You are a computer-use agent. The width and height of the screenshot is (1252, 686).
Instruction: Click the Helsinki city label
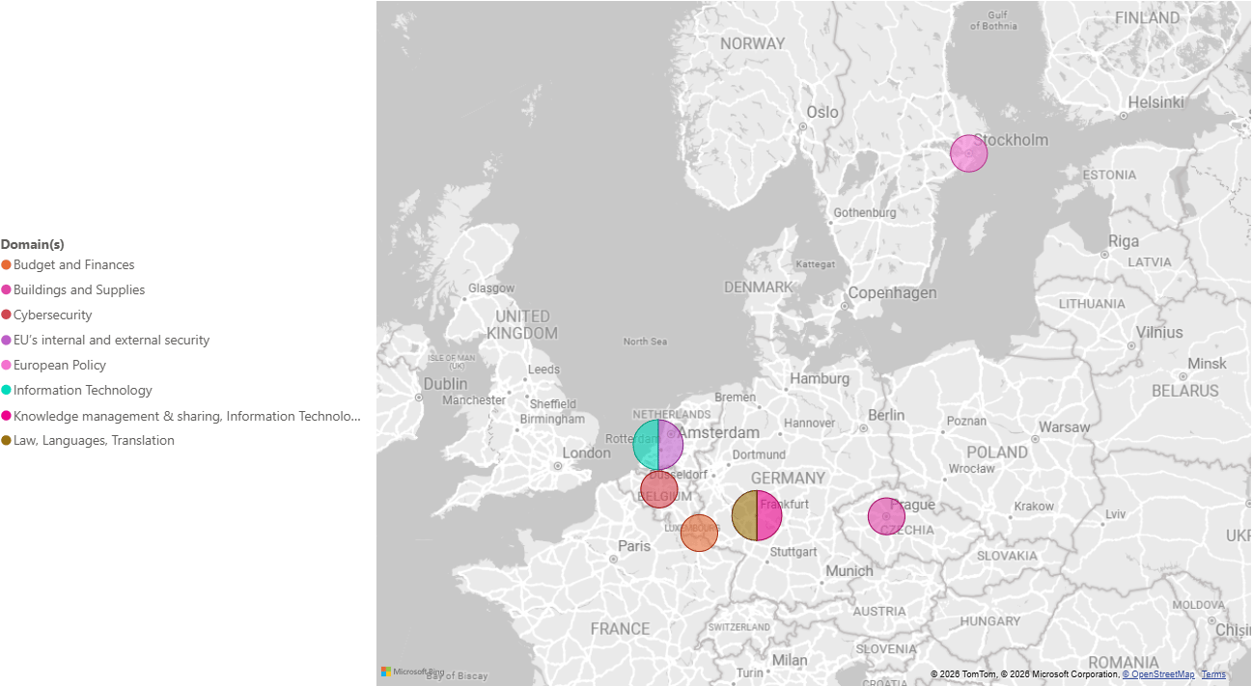coord(1155,102)
